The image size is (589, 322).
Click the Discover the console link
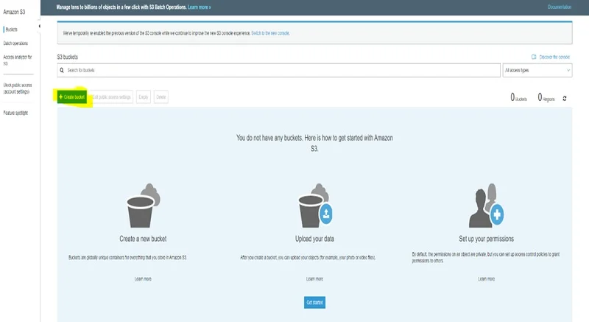pos(554,57)
